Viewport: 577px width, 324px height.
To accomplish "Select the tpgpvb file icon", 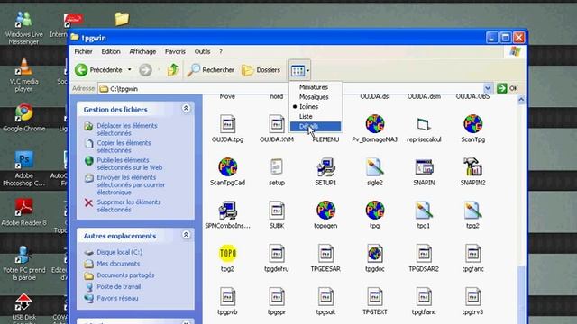I will click(x=227, y=296).
